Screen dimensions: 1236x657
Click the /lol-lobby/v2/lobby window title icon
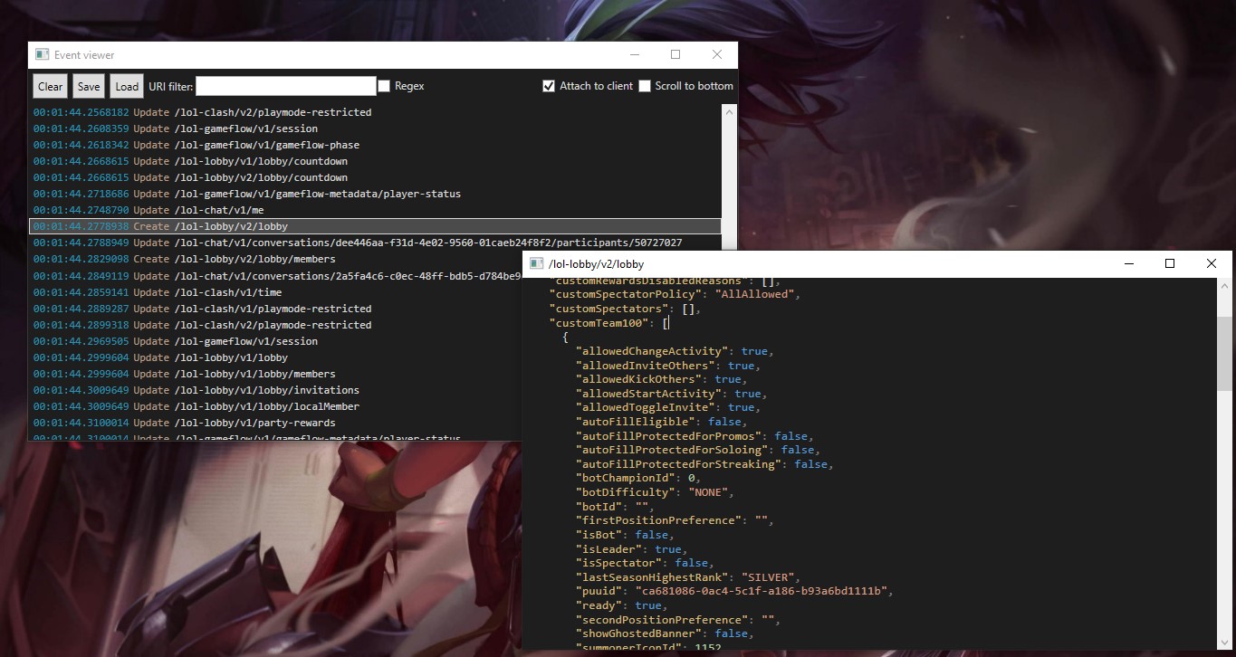click(536, 263)
